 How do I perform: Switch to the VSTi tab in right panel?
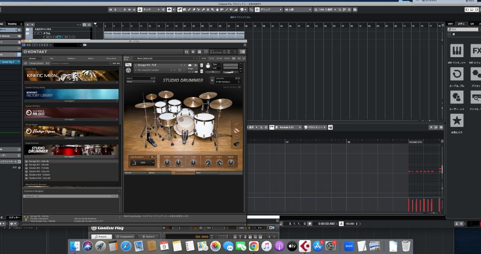450,23
